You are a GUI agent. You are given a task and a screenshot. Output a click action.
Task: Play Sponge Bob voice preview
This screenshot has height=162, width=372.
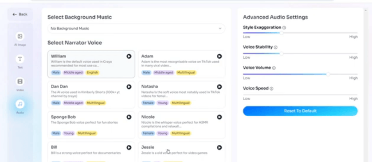(x=129, y=117)
